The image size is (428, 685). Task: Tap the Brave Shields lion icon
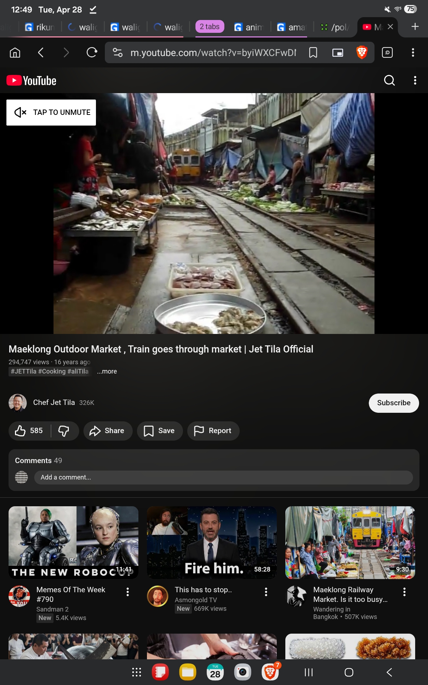click(x=362, y=53)
